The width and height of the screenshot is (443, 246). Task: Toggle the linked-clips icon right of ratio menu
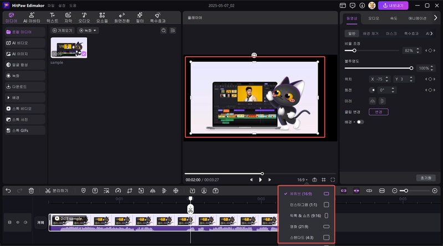(x=344, y=191)
